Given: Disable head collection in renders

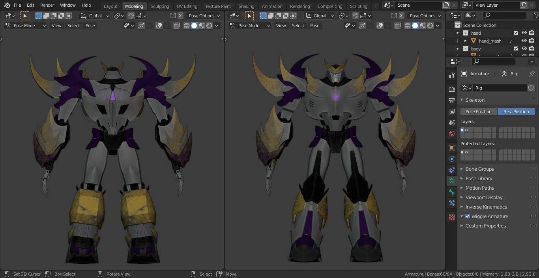Looking at the screenshot, I should pyautogui.click(x=532, y=33).
